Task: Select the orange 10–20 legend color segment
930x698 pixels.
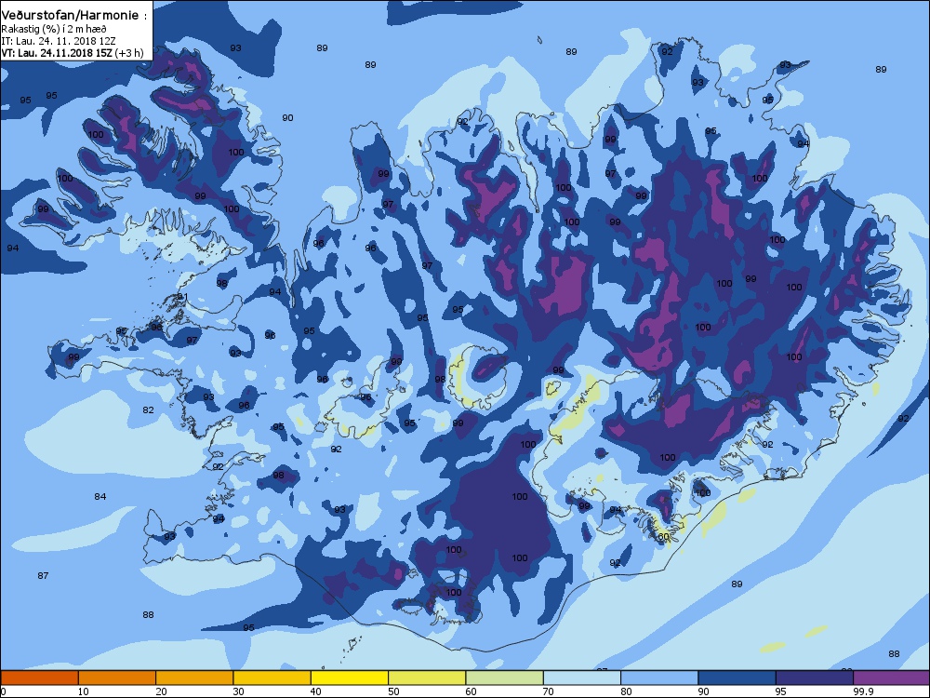Action: (x=117, y=678)
